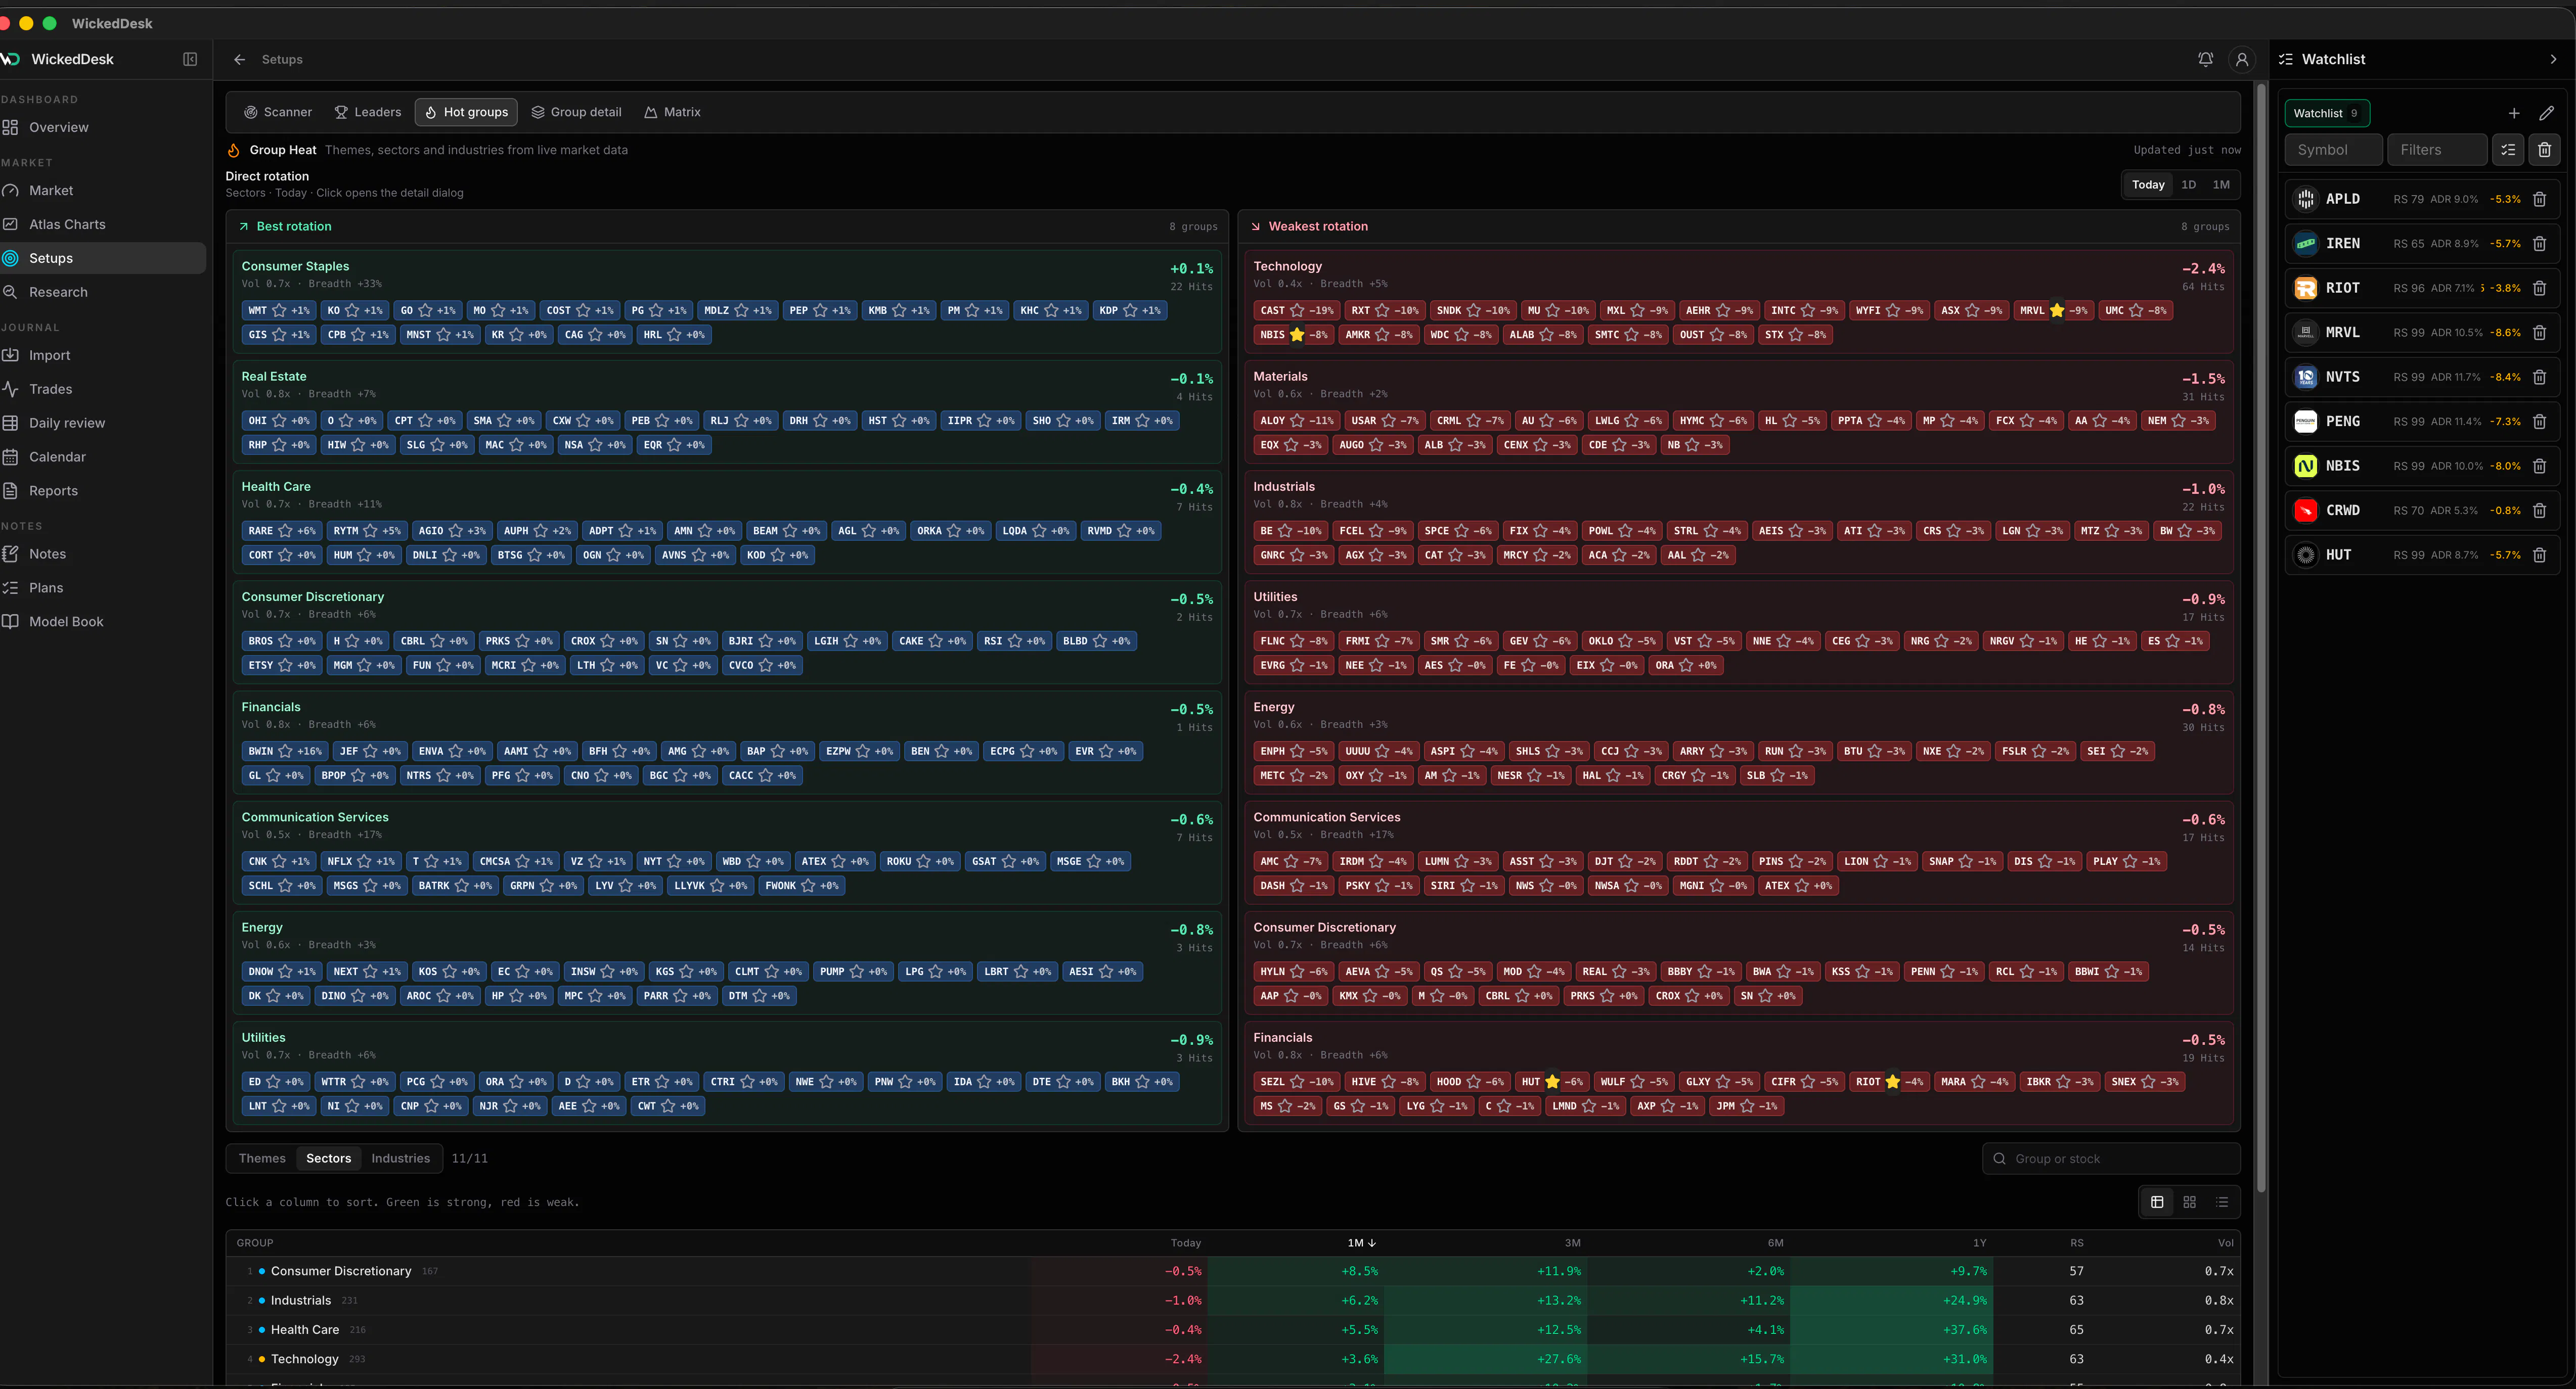The image size is (2576, 1389).
Task: Star the COST chip in Consumer Staples
Action: tap(583, 311)
